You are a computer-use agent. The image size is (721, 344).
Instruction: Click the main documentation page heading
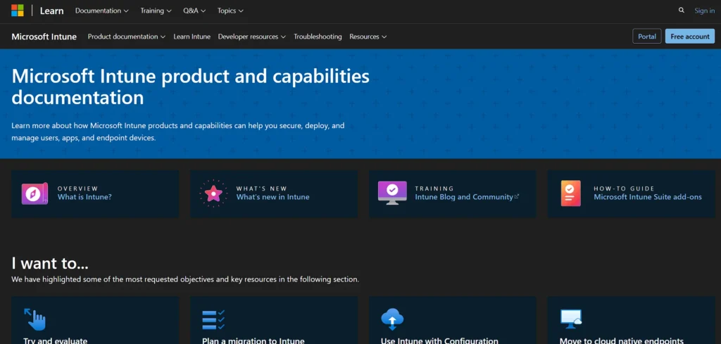pos(190,87)
